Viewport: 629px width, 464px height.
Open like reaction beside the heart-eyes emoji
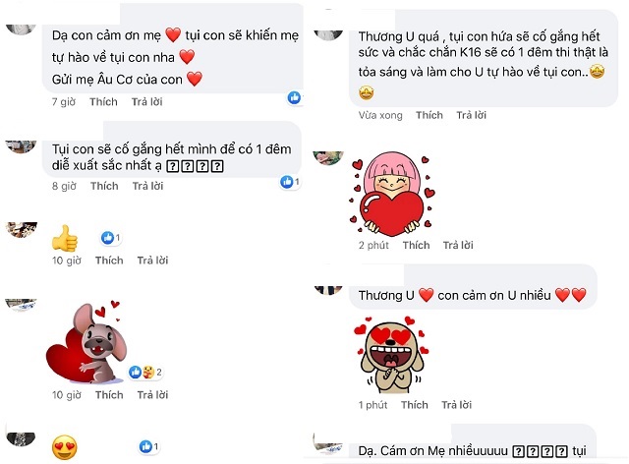click(149, 446)
